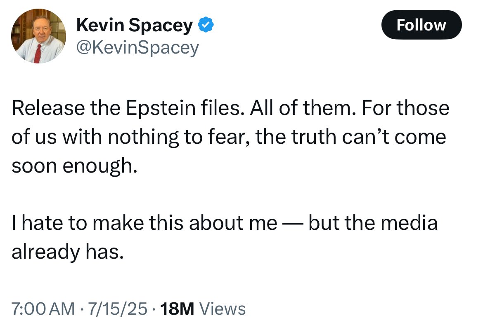483x332 pixels.
Task: Click the 7/15/25 post date
Action: pyautogui.click(x=118, y=309)
